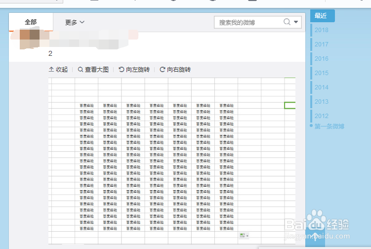
Task: Jump to year 2016 in timeline
Action: pyautogui.click(x=321, y=59)
